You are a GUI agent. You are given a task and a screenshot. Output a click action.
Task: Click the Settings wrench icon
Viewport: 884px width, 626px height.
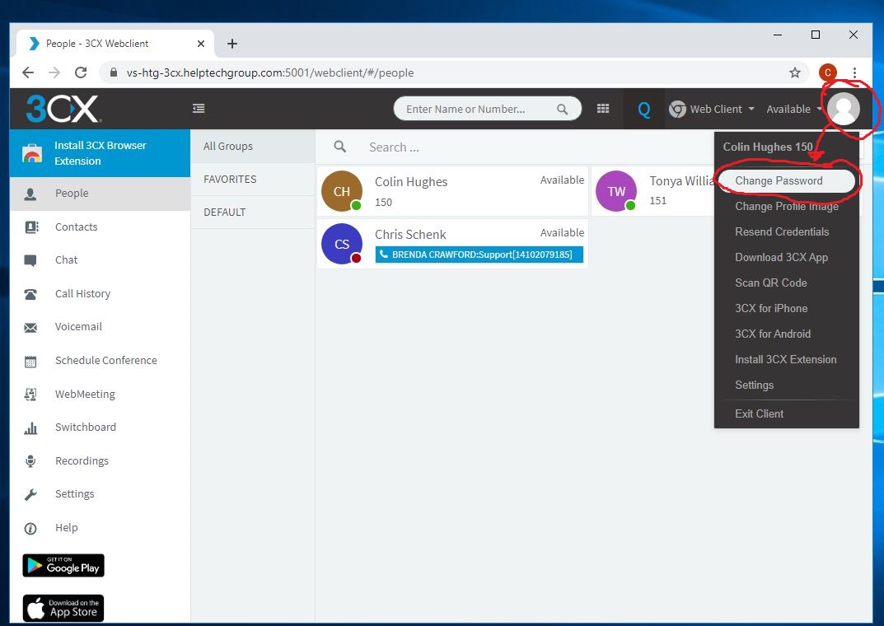(30, 495)
